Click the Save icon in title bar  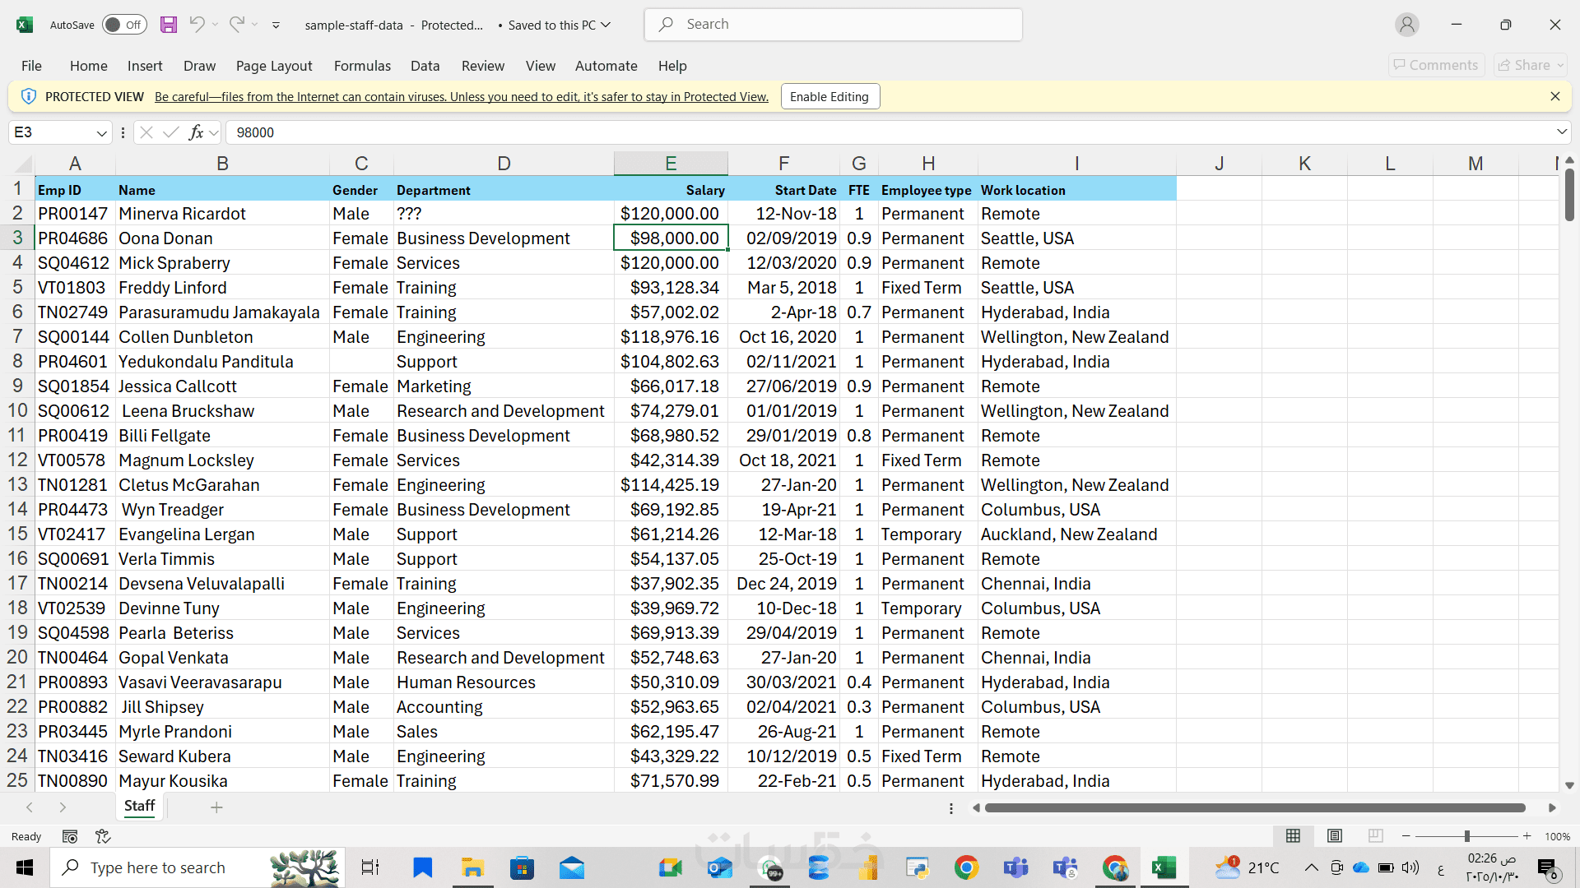click(169, 25)
